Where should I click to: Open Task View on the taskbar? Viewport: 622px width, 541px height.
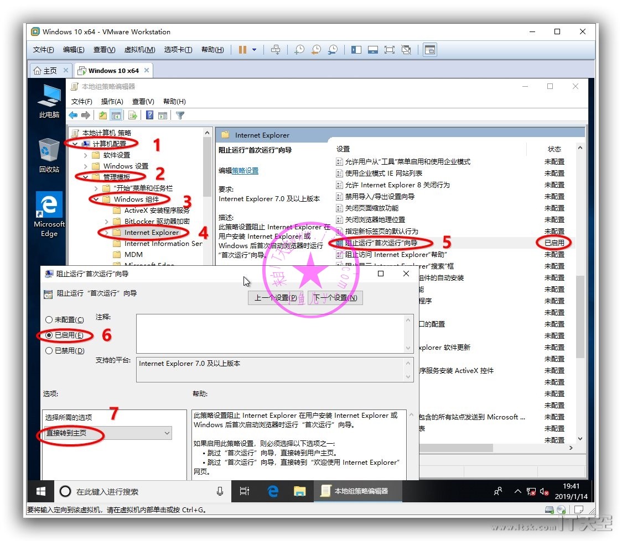point(245,491)
